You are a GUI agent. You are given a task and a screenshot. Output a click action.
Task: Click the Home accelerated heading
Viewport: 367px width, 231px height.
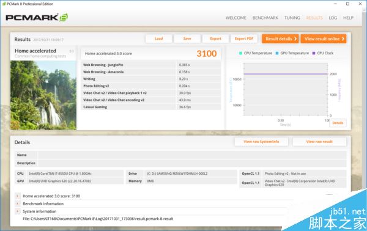pos(35,51)
